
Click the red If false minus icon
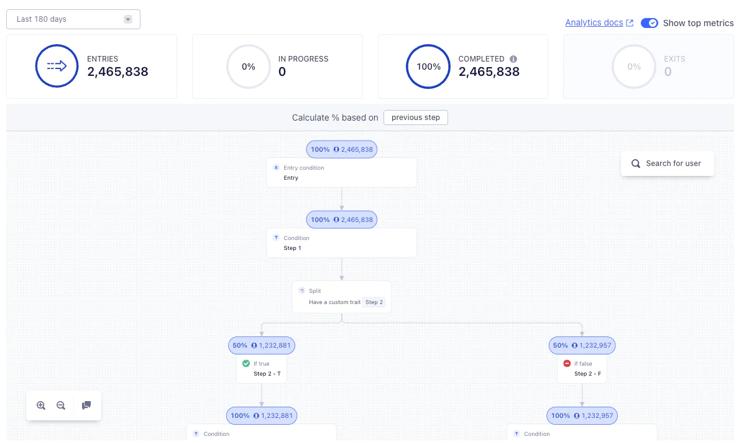tap(566, 363)
